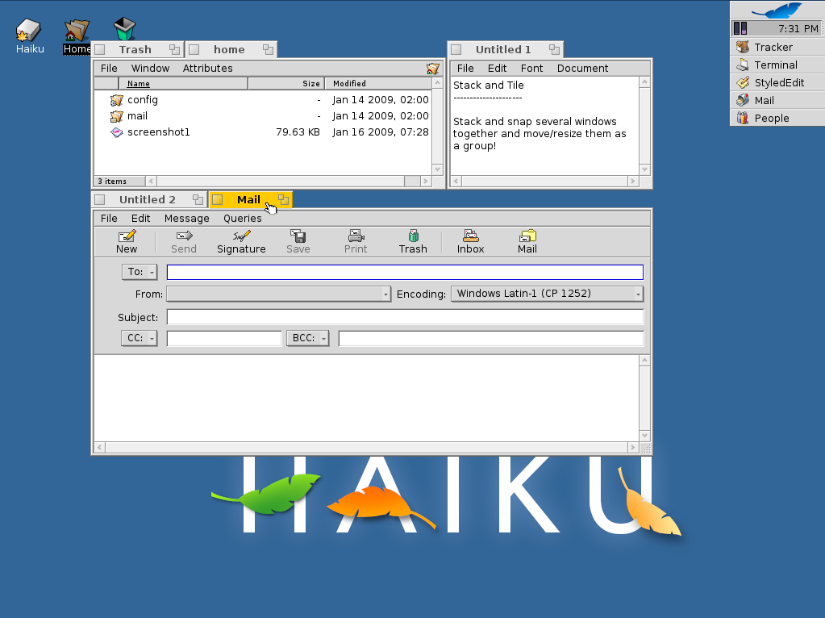Click the zoom button on the Mail tab

[x=284, y=199]
